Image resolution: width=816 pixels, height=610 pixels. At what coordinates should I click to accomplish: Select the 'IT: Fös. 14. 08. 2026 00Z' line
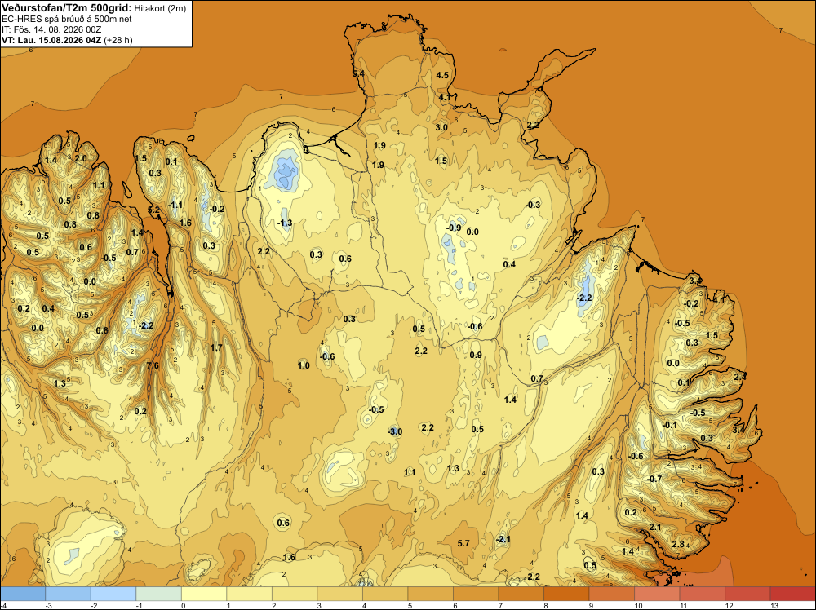[51, 29]
